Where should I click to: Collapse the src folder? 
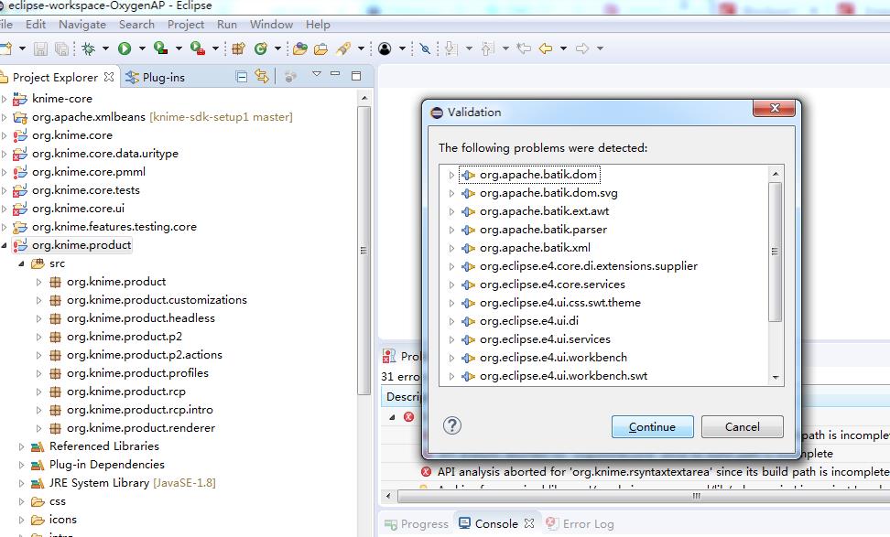(x=22, y=263)
